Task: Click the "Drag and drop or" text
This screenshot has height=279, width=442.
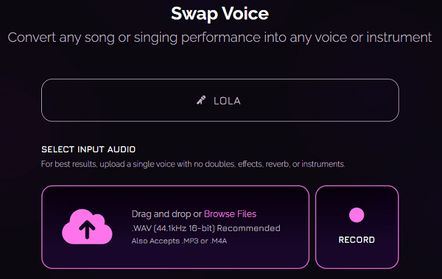Action: click(166, 214)
